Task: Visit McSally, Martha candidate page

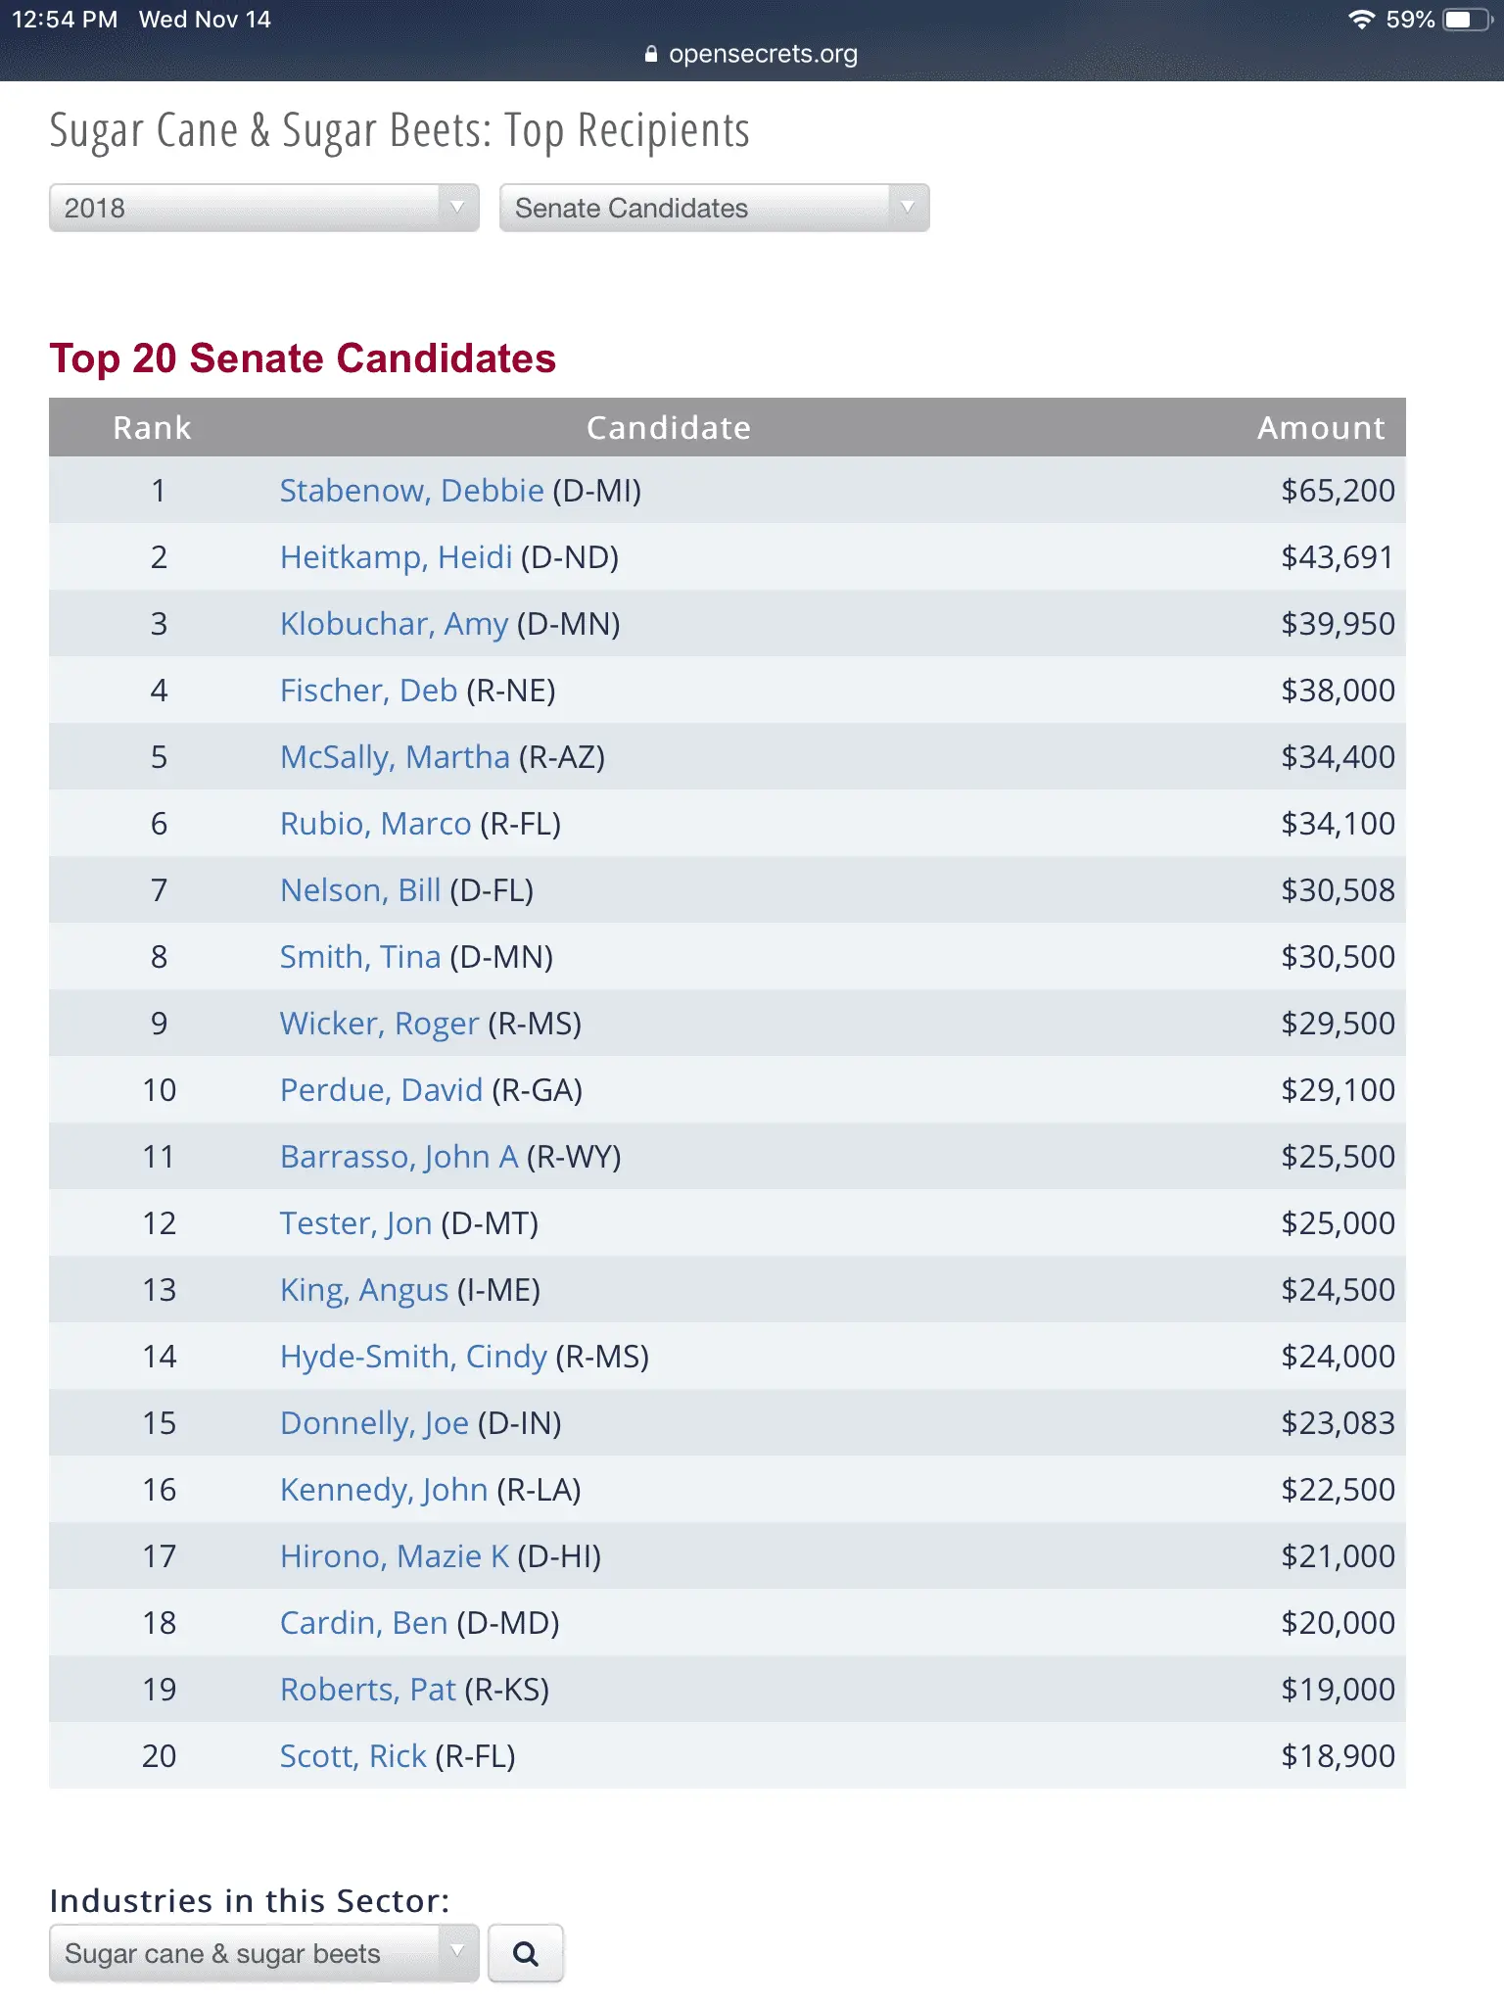Action: point(395,757)
